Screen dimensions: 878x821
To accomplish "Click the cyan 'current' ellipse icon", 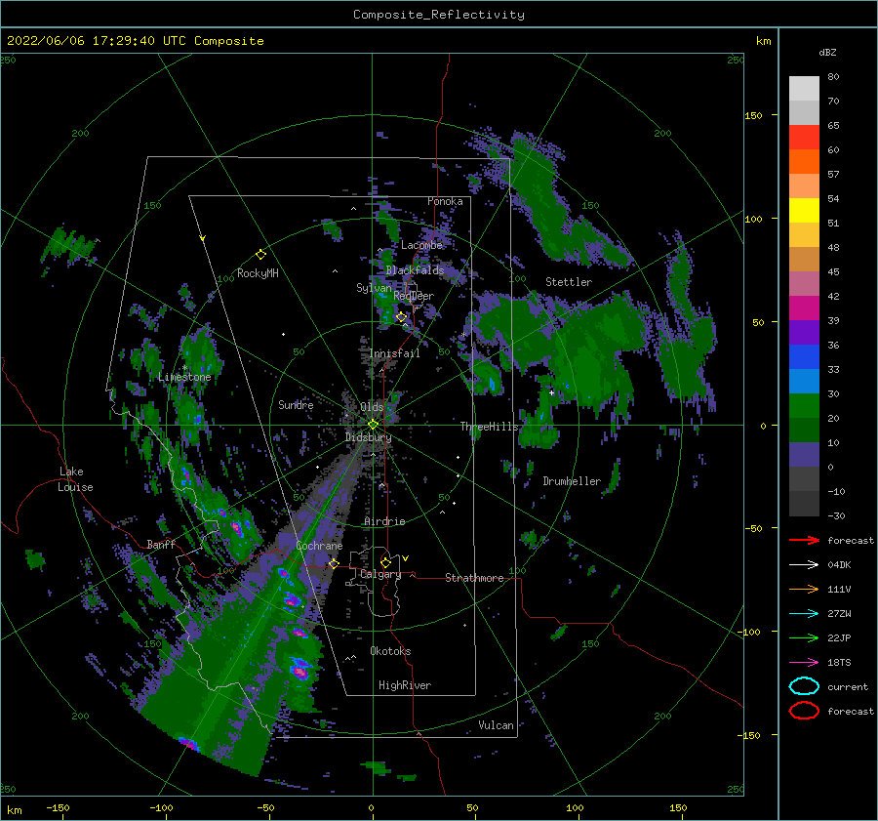I will click(x=804, y=686).
